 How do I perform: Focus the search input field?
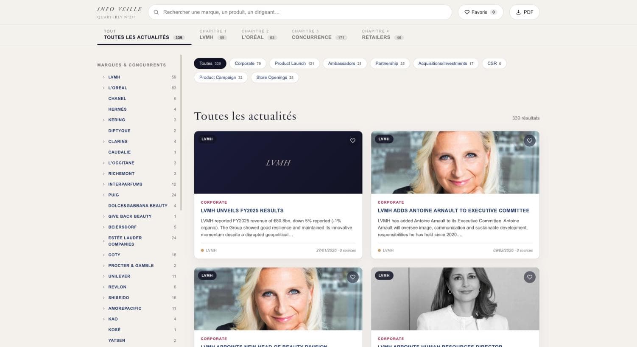click(300, 12)
